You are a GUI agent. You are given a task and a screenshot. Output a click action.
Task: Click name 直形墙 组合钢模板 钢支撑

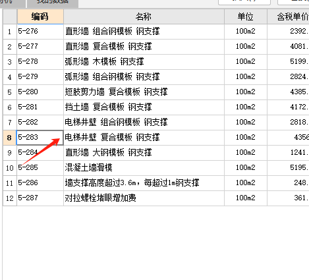[144, 32]
